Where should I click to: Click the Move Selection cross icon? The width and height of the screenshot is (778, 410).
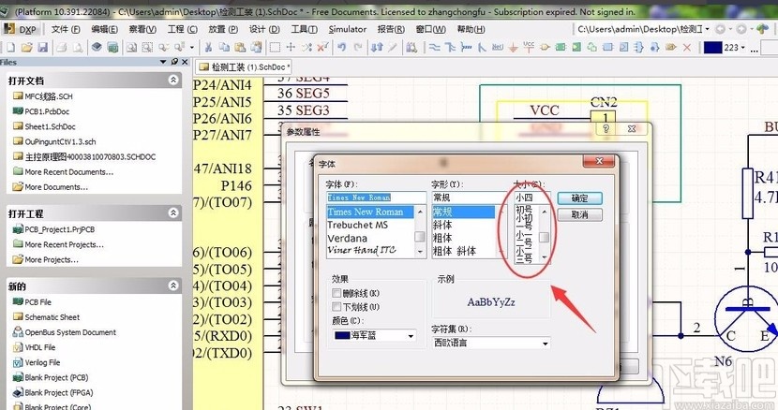click(x=291, y=48)
